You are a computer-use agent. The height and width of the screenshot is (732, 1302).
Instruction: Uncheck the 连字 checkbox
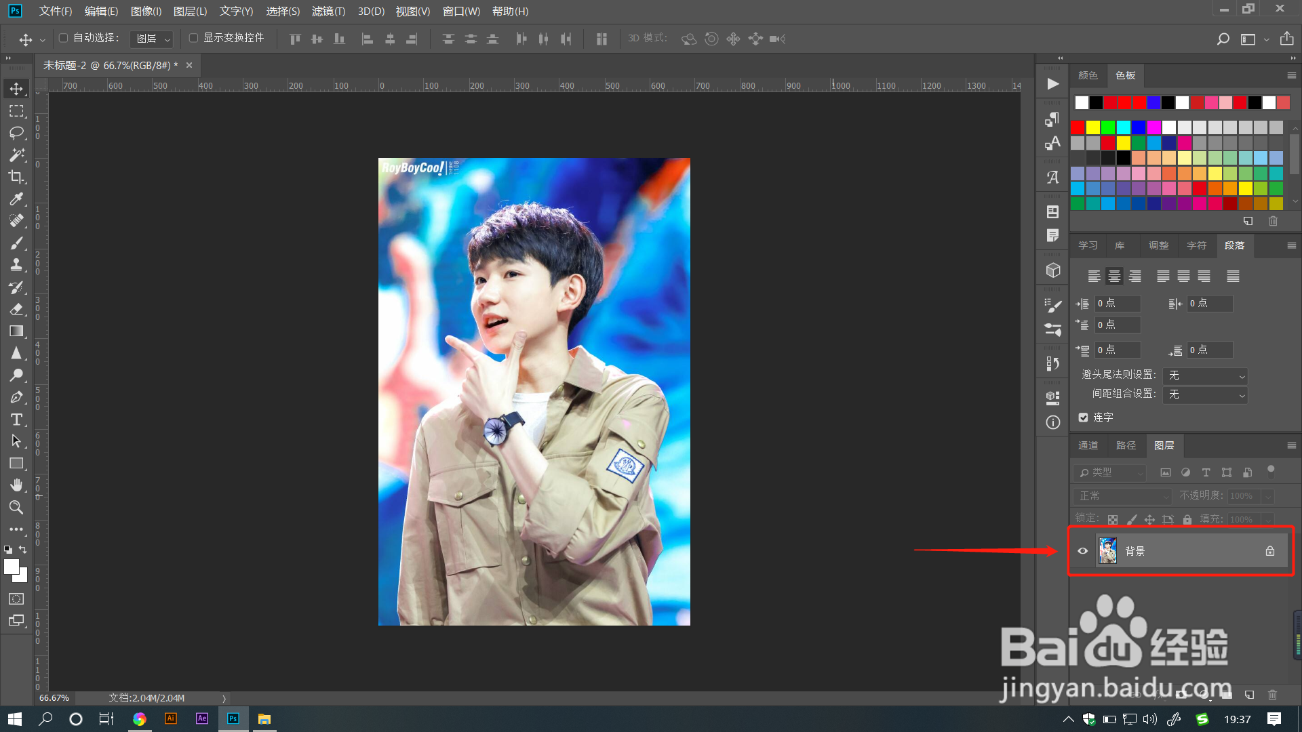1083,418
